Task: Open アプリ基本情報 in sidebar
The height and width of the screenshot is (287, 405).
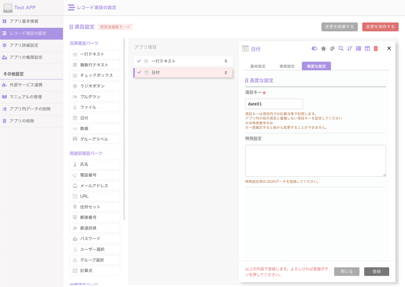Action: click(31, 21)
